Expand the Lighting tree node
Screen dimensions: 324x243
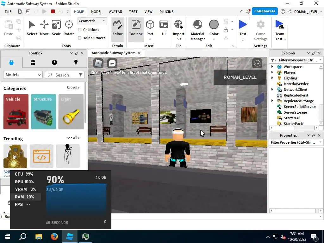click(272, 78)
